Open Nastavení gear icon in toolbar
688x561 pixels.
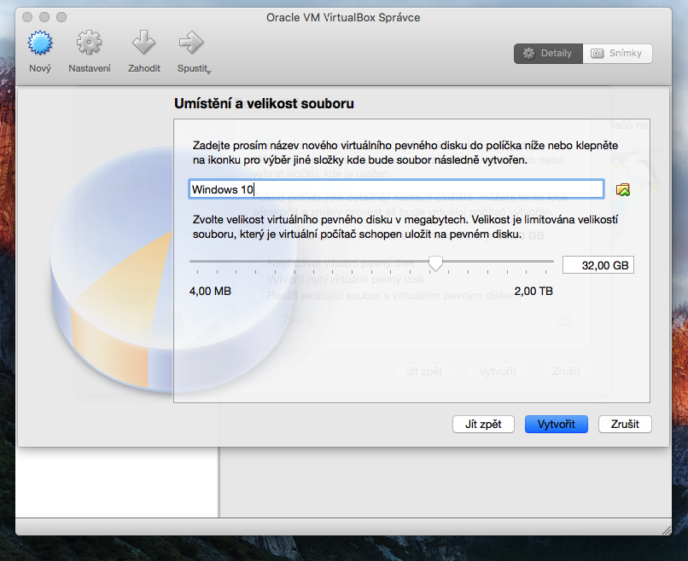pos(89,44)
